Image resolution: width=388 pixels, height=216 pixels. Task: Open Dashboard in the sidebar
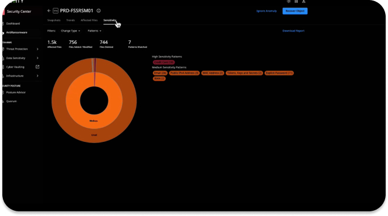[x=13, y=23]
